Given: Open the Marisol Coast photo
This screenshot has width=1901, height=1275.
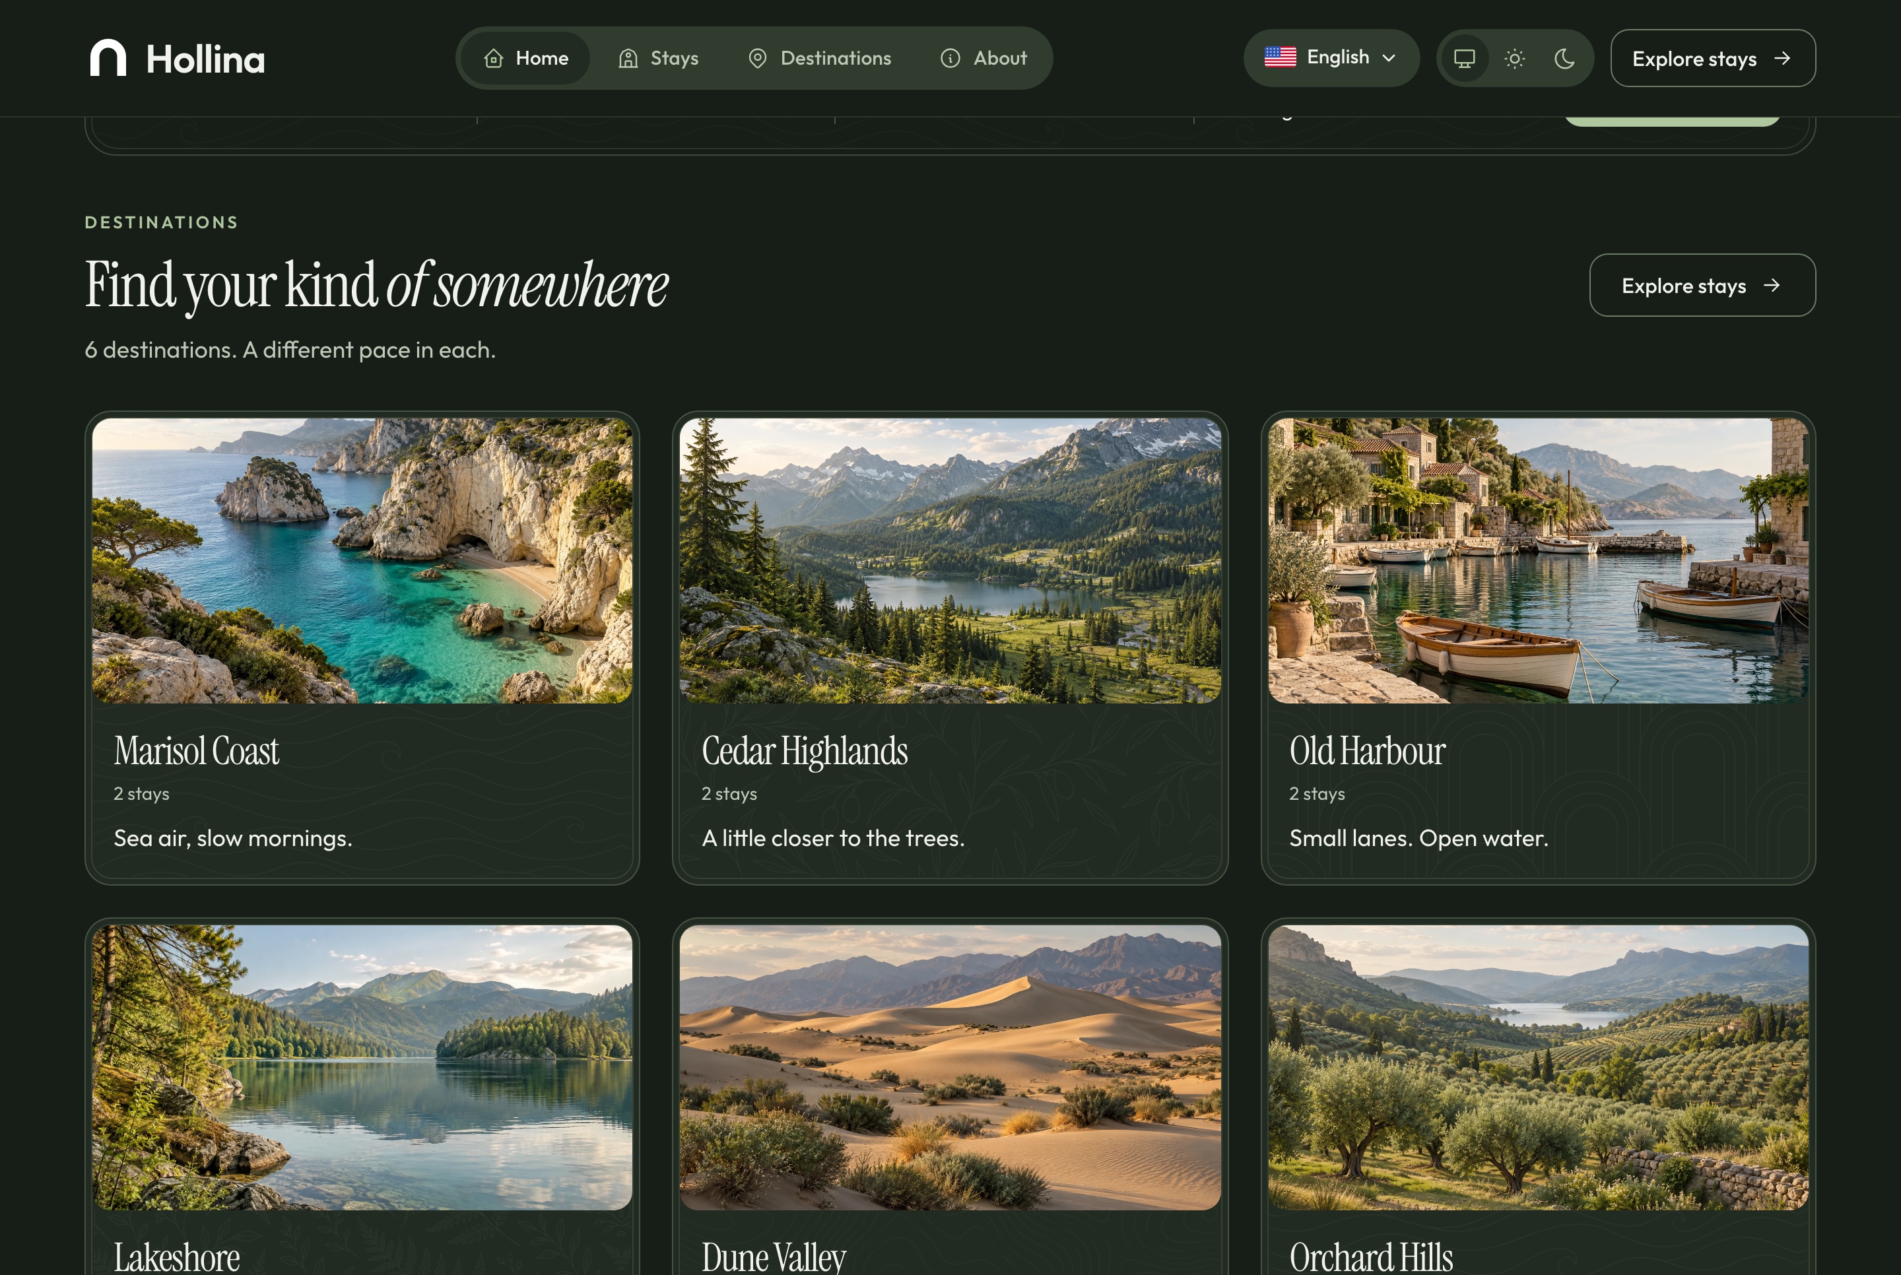Looking at the screenshot, I should click(x=362, y=560).
